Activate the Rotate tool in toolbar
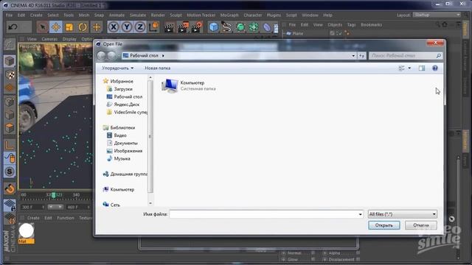 pyautogui.click(x=83, y=27)
